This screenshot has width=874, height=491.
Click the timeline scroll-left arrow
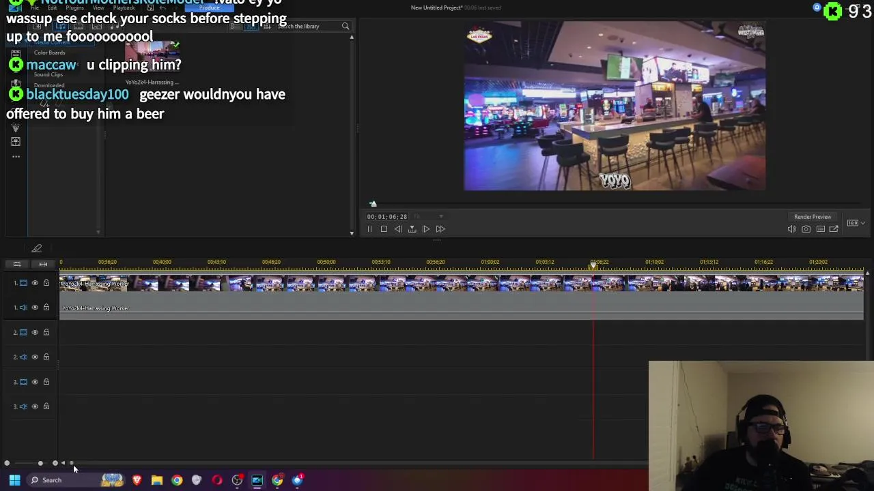click(64, 463)
